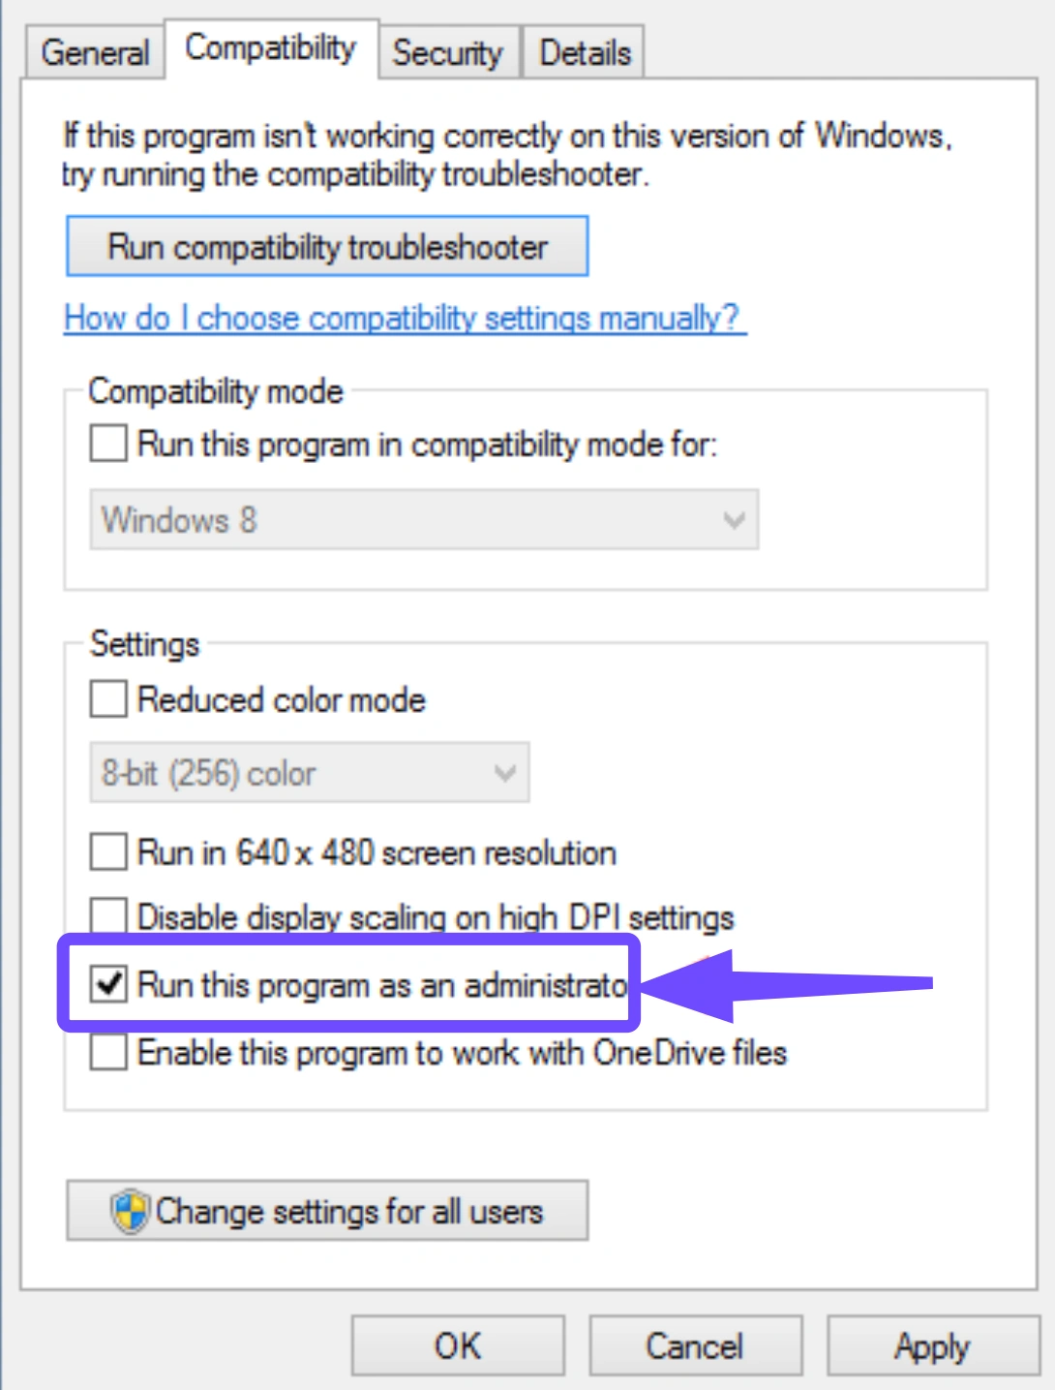Open the General tab
The image size is (1055, 1390).
click(95, 52)
